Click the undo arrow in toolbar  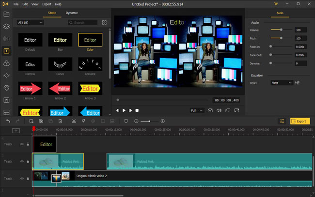click(x=8, y=121)
